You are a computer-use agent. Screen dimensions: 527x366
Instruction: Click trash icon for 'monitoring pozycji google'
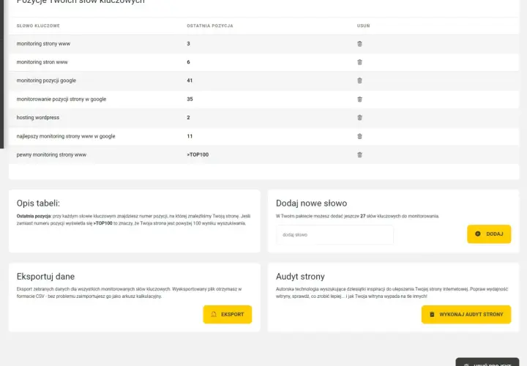tap(359, 81)
